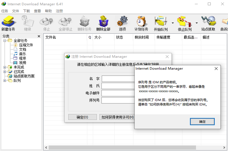228x151 pixels.
Task: Click the 电子邮件 input field
Action: point(118,93)
